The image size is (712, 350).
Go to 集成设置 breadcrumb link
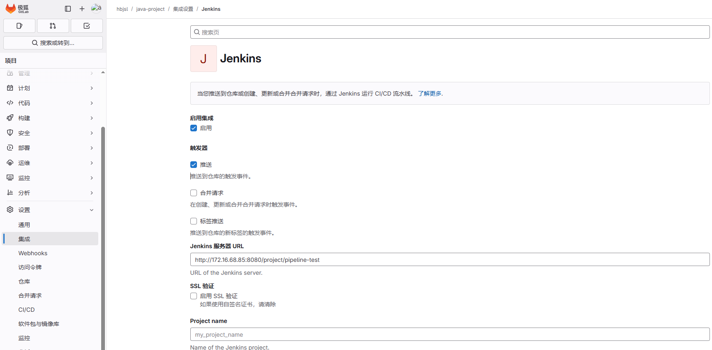[183, 9]
